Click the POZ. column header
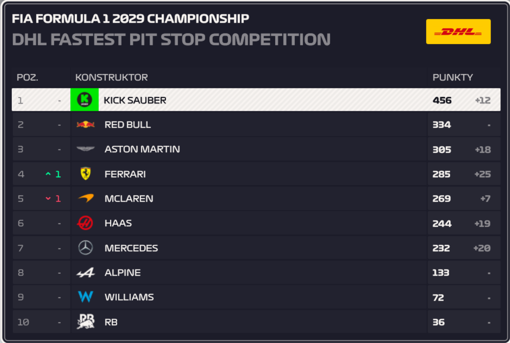Screen dimensions: 510x343 (x=28, y=77)
